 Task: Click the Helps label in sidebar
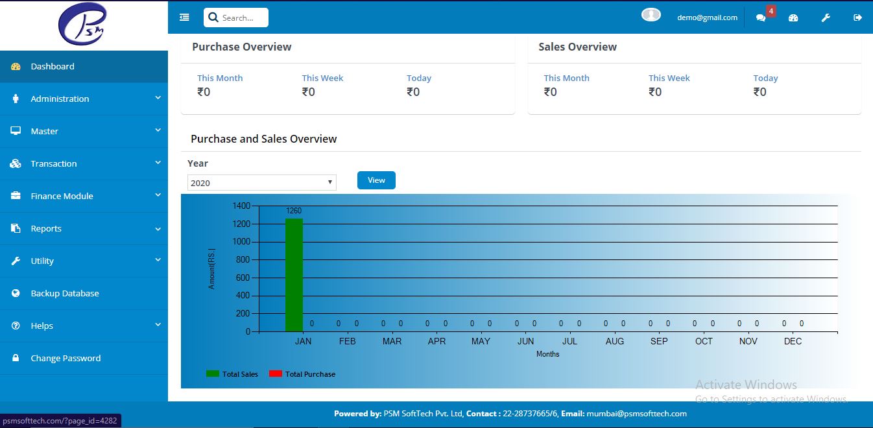tap(42, 326)
